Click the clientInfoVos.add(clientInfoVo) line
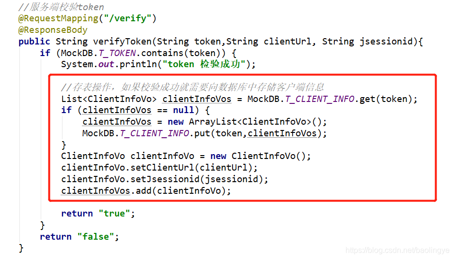Screen dimensions: 454x259 click(x=146, y=191)
